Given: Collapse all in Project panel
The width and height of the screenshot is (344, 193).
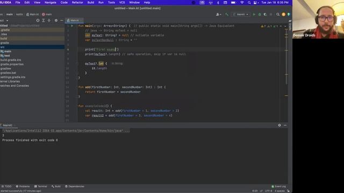Looking at the screenshot, I should point(49,20).
